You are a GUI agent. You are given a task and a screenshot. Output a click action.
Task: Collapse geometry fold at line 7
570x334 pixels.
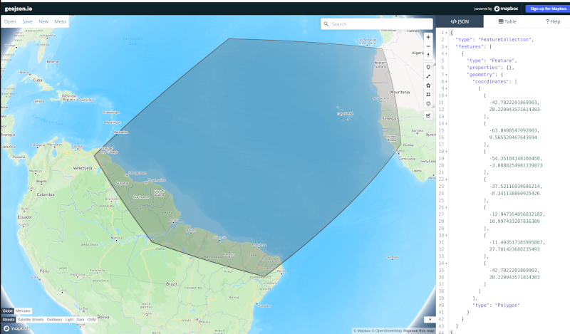tap(447, 75)
